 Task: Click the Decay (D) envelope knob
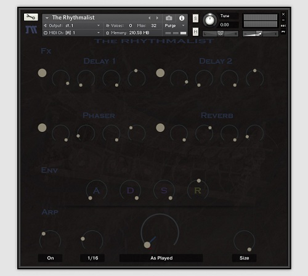coord(130,190)
